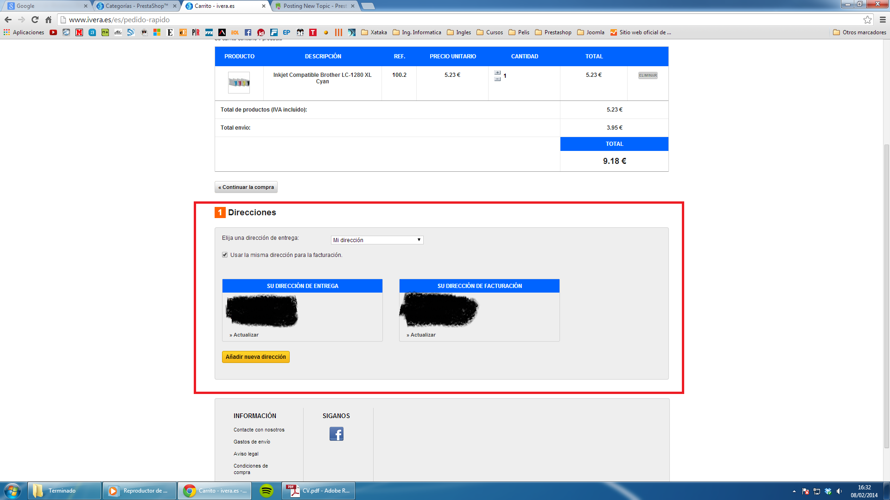The width and height of the screenshot is (890, 500).
Task: Open the Prestashop bookmarks folder
Action: pos(553,32)
